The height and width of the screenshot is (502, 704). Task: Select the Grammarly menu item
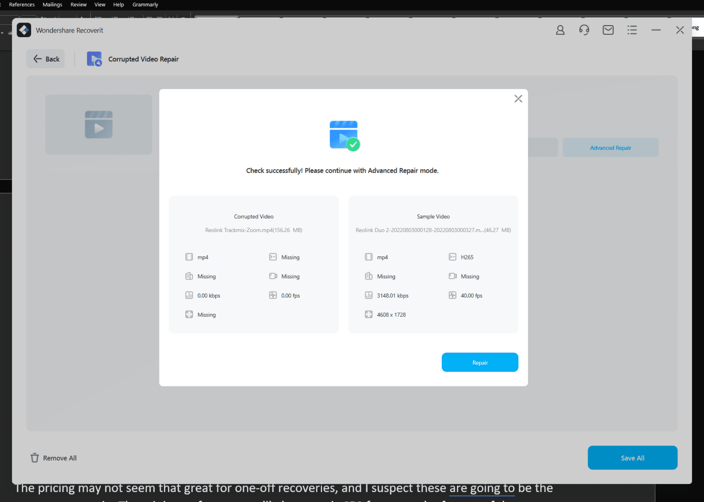pos(145,5)
